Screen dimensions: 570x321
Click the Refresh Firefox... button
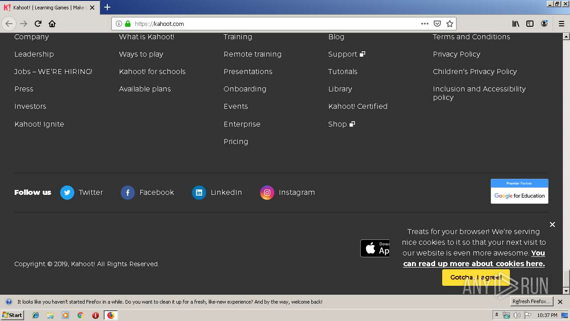pyautogui.click(x=531, y=301)
